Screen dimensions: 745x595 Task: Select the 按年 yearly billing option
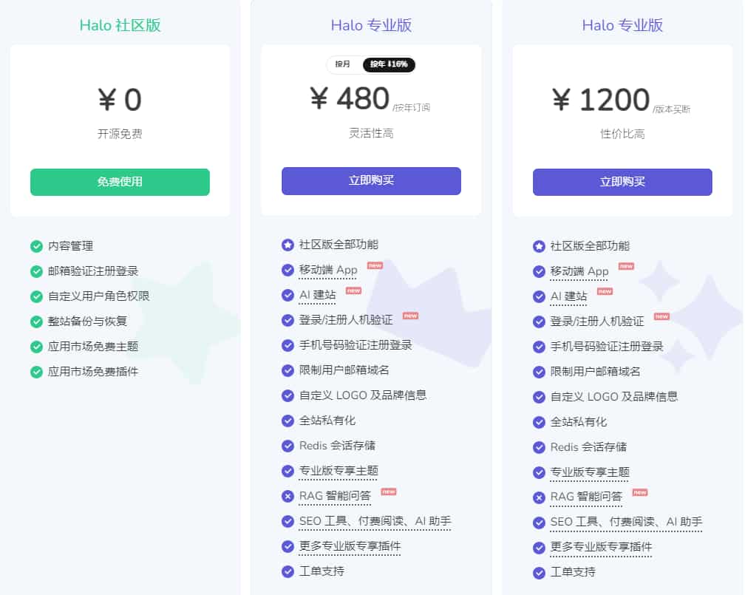pos(389,64)
